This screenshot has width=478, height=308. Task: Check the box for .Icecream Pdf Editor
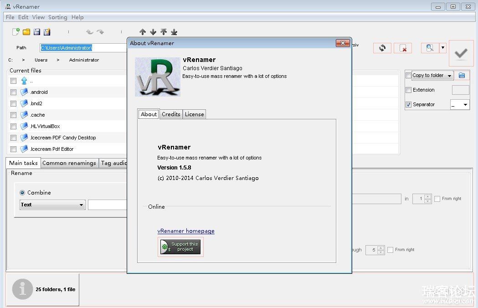point(13,149)
